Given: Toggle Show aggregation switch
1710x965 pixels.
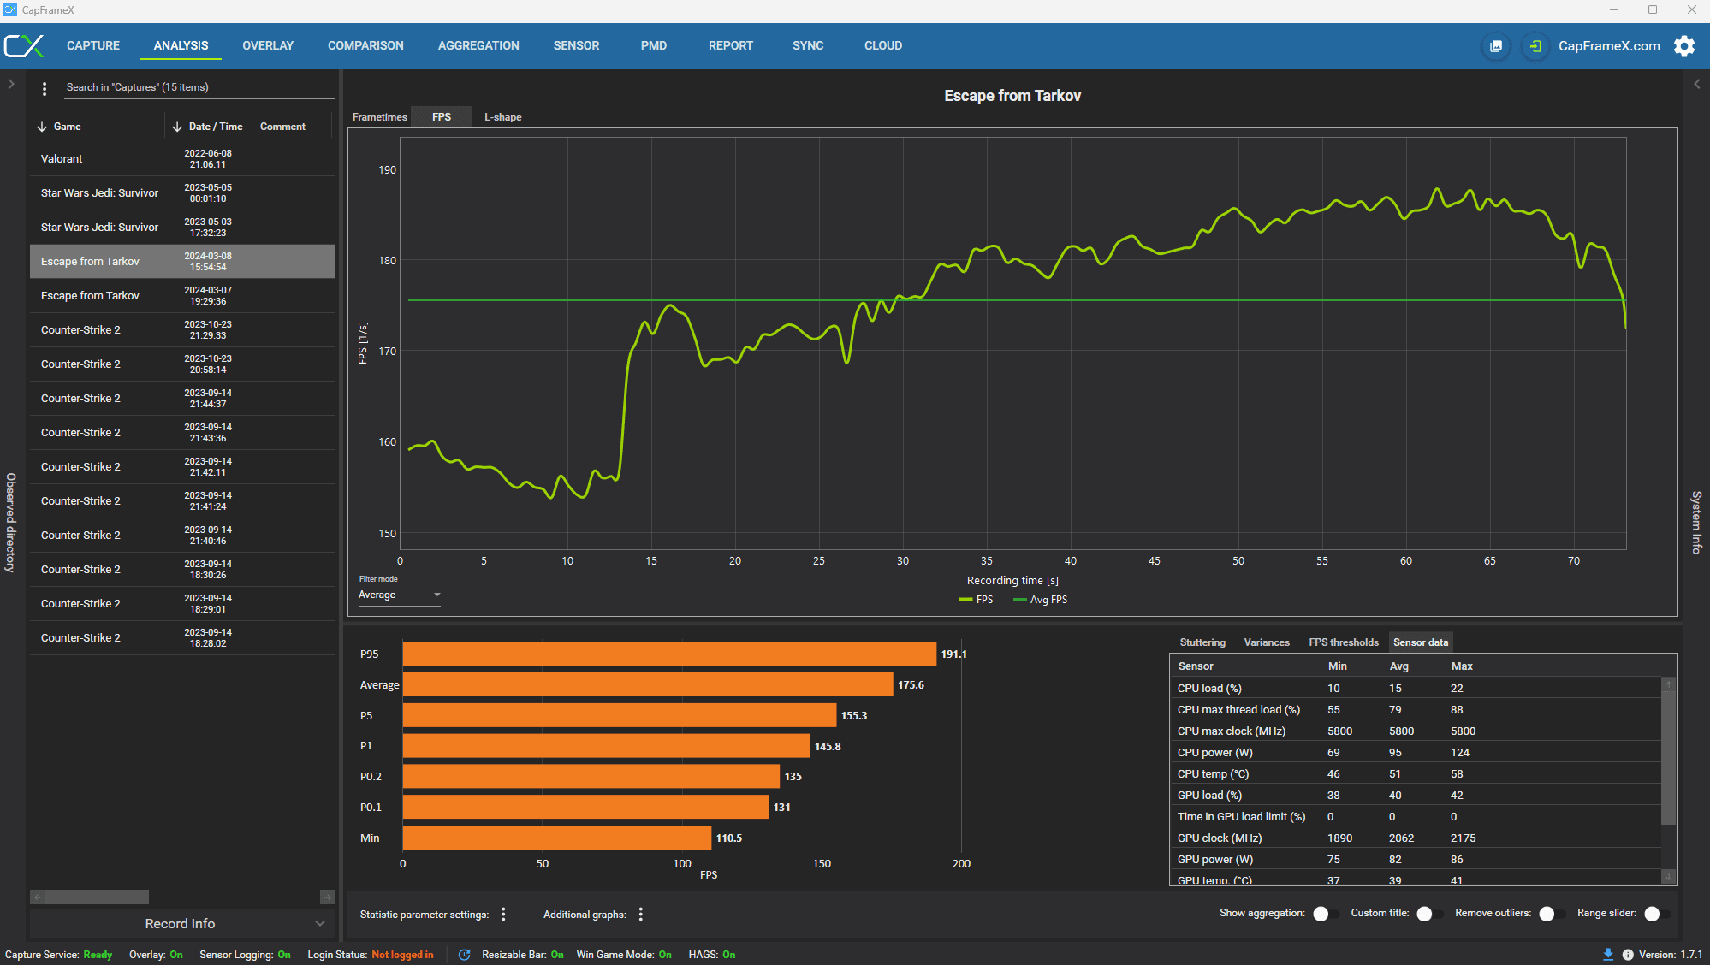Looking at the screenshot, I should pos(1325,914).
